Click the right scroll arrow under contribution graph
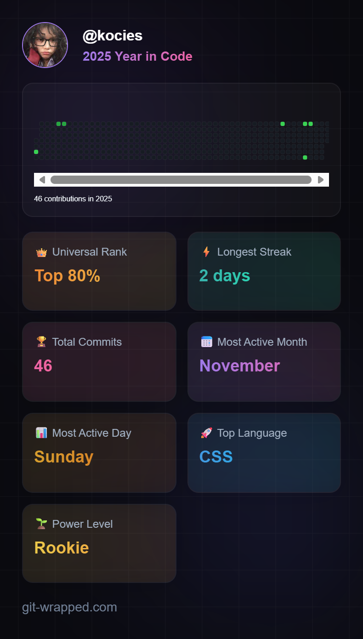The image size is (363, 639). coord(321,180)
